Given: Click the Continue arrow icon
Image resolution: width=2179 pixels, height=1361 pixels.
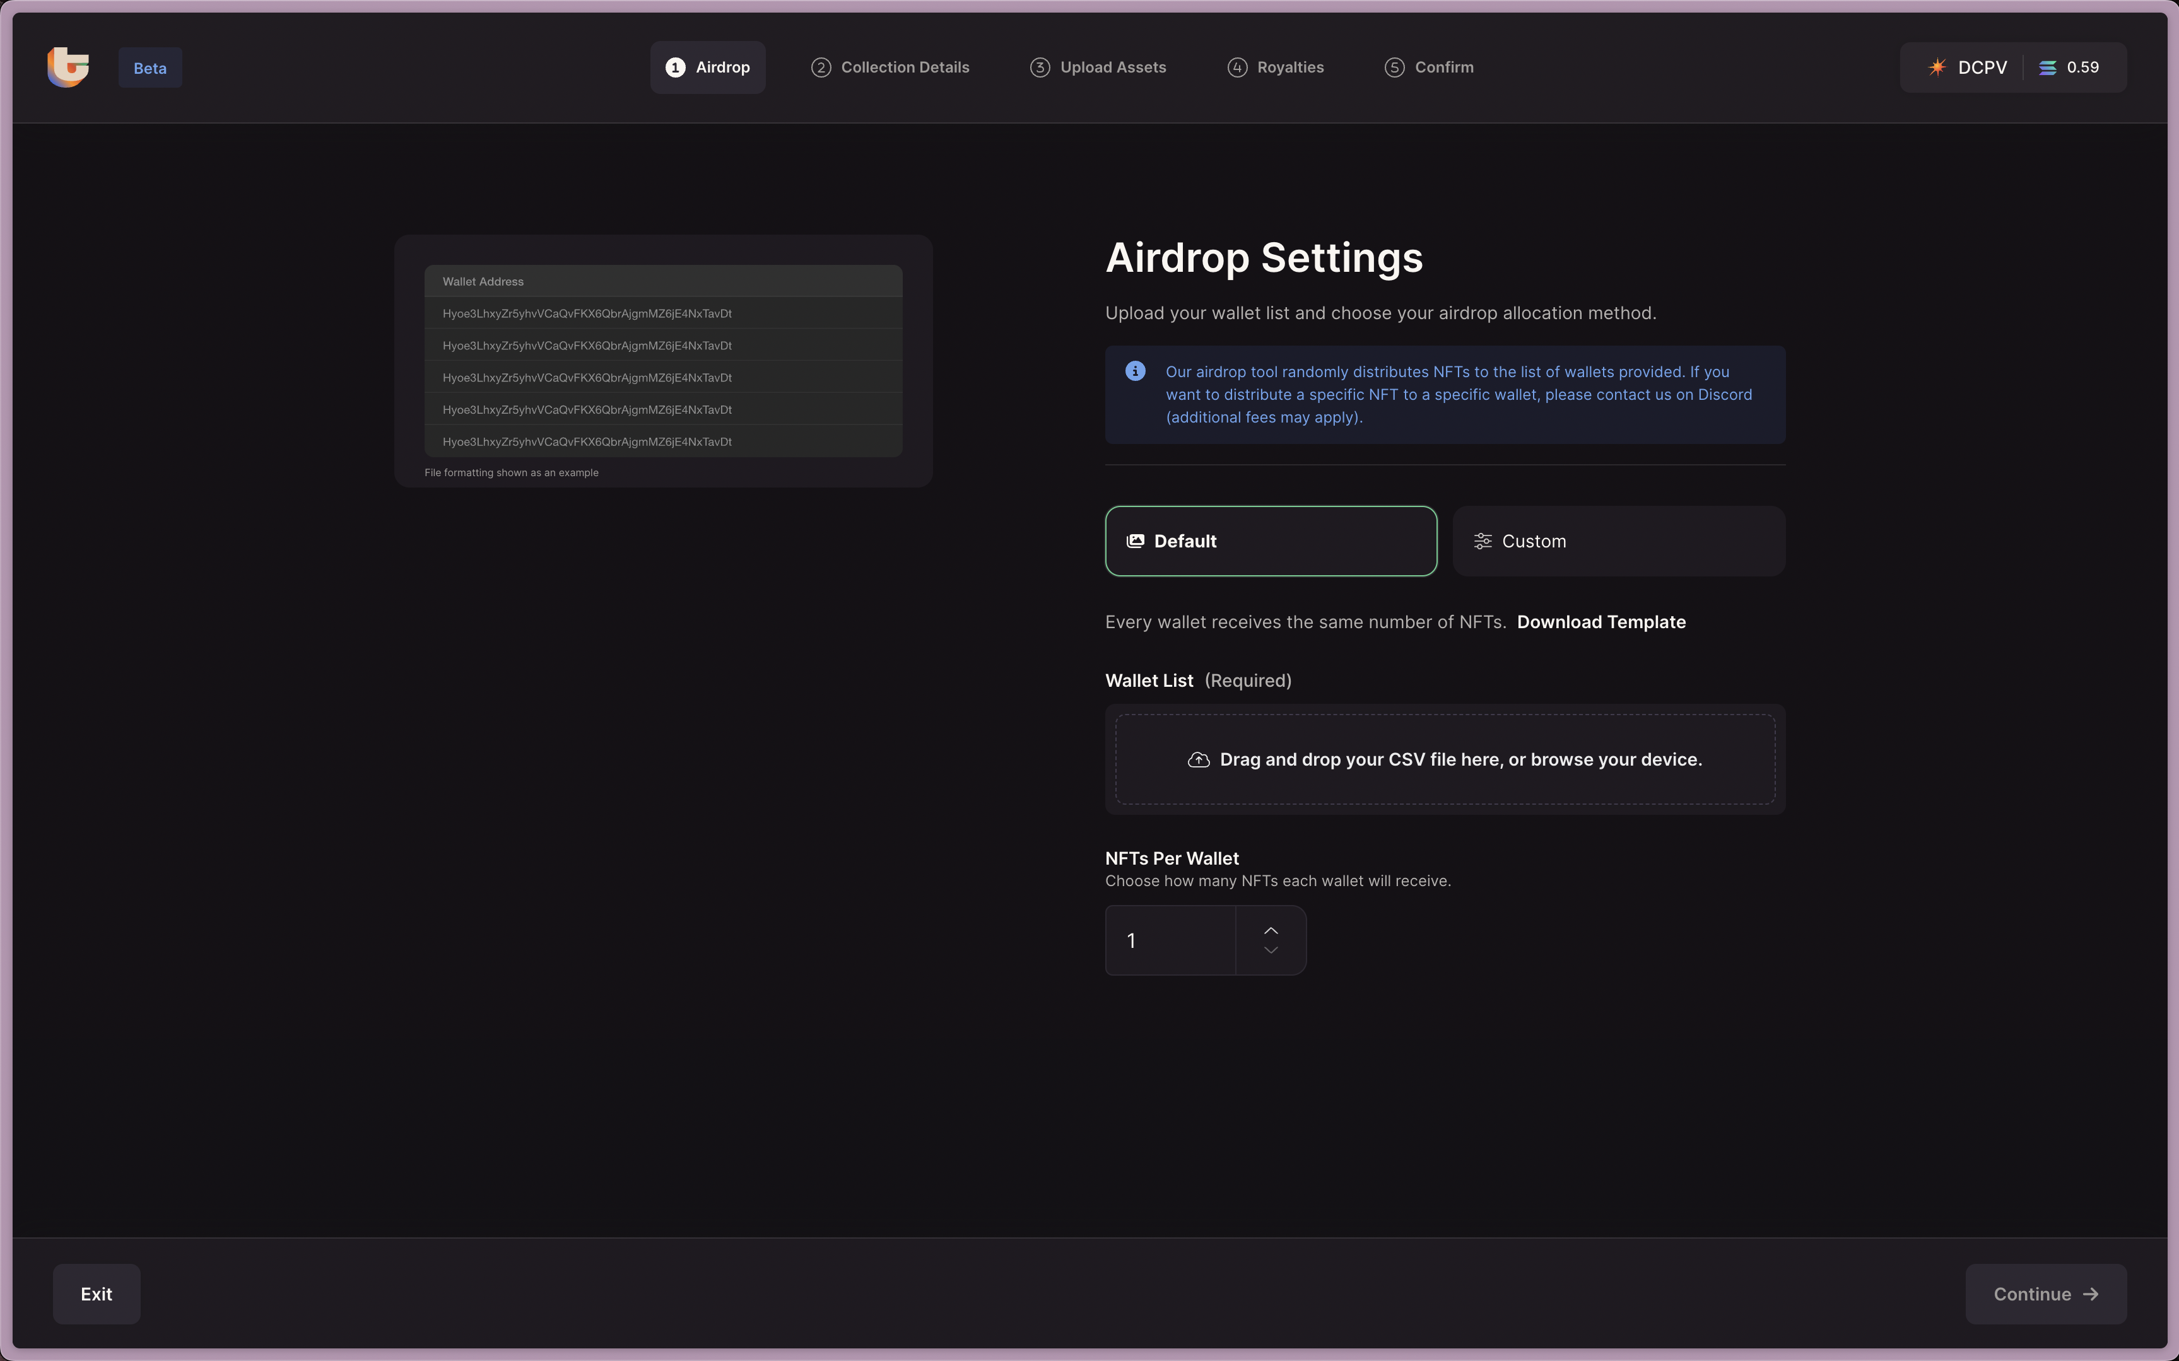Looking at the screenshot, I should 2091,1294.
